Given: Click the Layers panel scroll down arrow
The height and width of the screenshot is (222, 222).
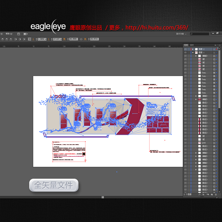Looking at the screenshot, I should coord(219,192).
